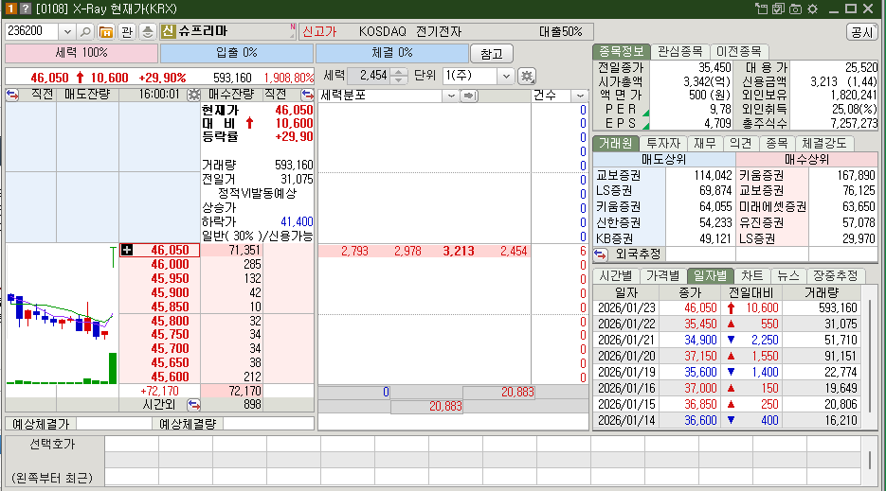Screen dimensions: 886x491
Task: Increase 세력 value with up stepper
Action: (x=398, y=72)
